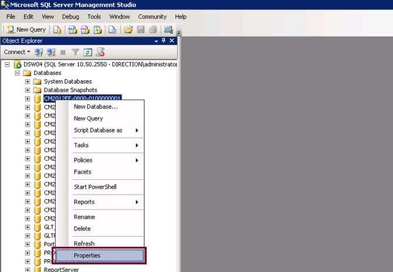
Task: Expand the Database Snapshots folder
Action: pos(28,90)
